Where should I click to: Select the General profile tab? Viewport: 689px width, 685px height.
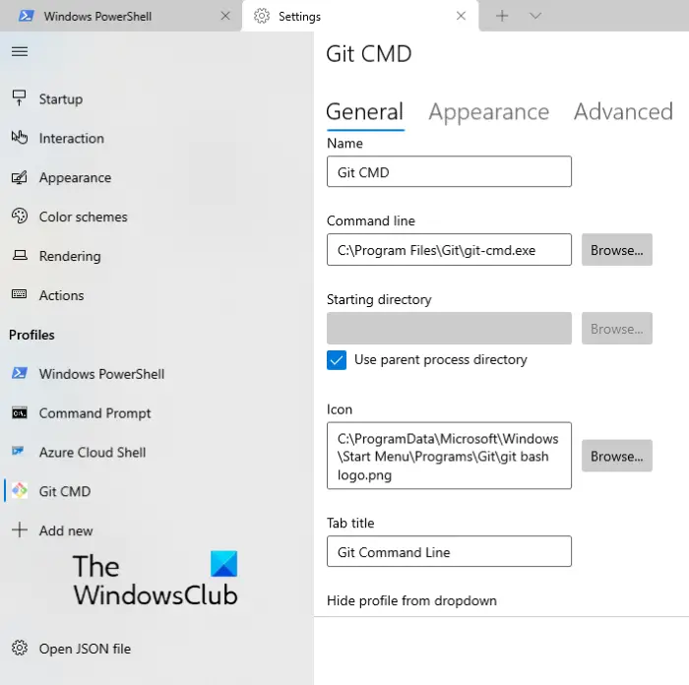[365, 111]
